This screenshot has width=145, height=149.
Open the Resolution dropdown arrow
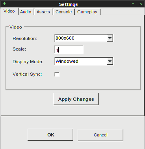[110, 38]
